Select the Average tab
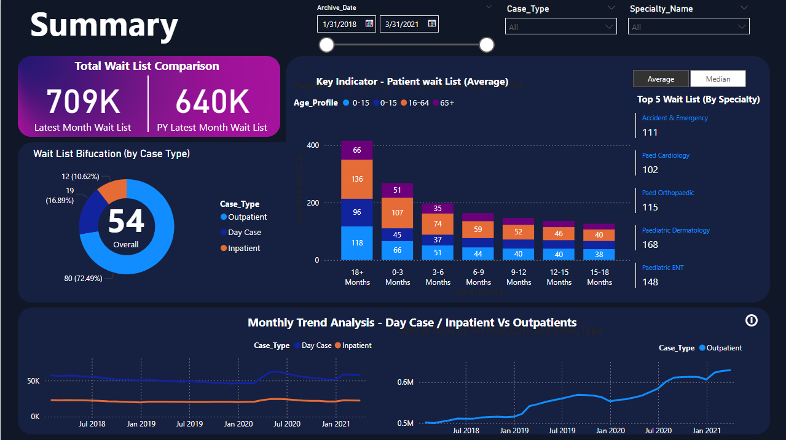786x440 pixels. click(661, 79)
